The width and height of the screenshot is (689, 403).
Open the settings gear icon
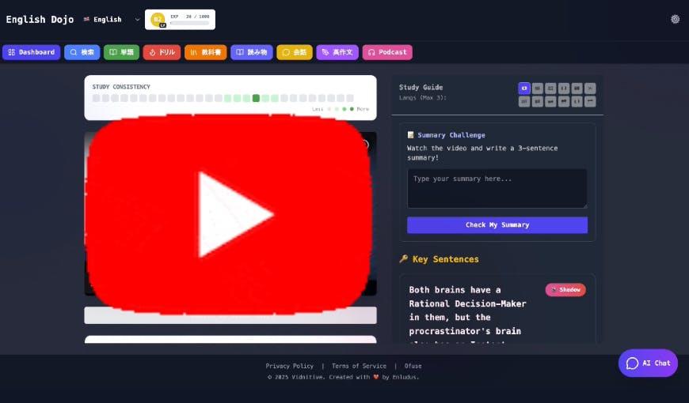[675, 19]
